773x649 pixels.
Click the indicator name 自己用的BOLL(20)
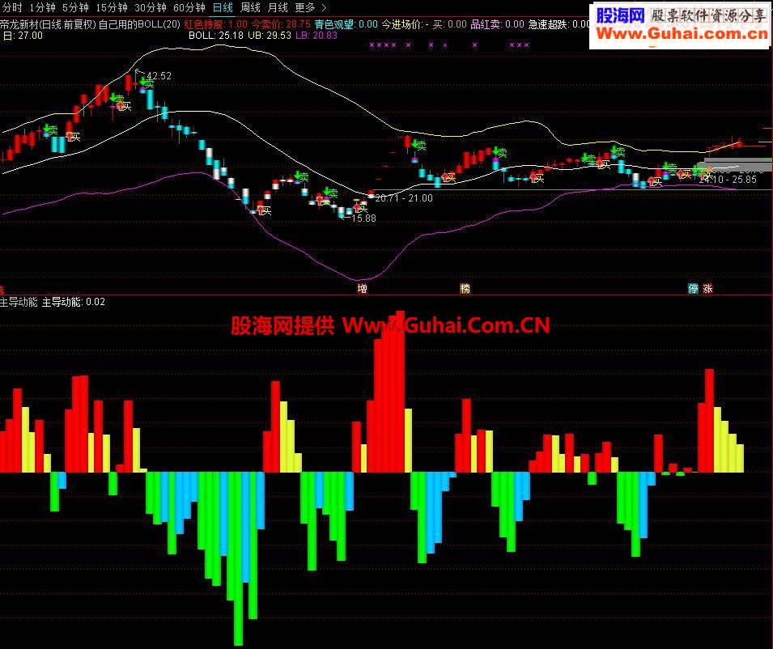click(x=139, y=24)
